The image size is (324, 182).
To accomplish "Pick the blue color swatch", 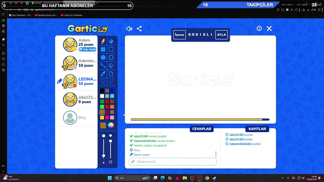I will 112,90.
